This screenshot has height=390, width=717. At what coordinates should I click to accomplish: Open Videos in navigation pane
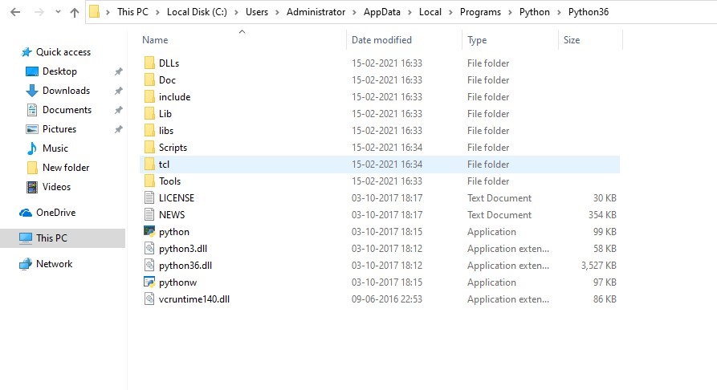56,186
